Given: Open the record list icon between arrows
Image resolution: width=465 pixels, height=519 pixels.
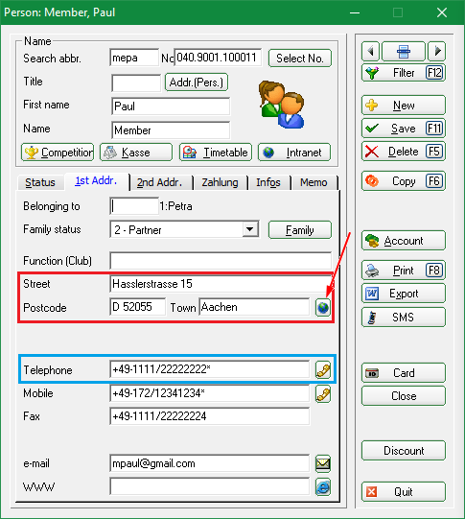Looking at the screenshot, I should click(404, 51).
